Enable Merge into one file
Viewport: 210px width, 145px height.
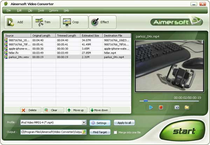[x=115, y=132]
